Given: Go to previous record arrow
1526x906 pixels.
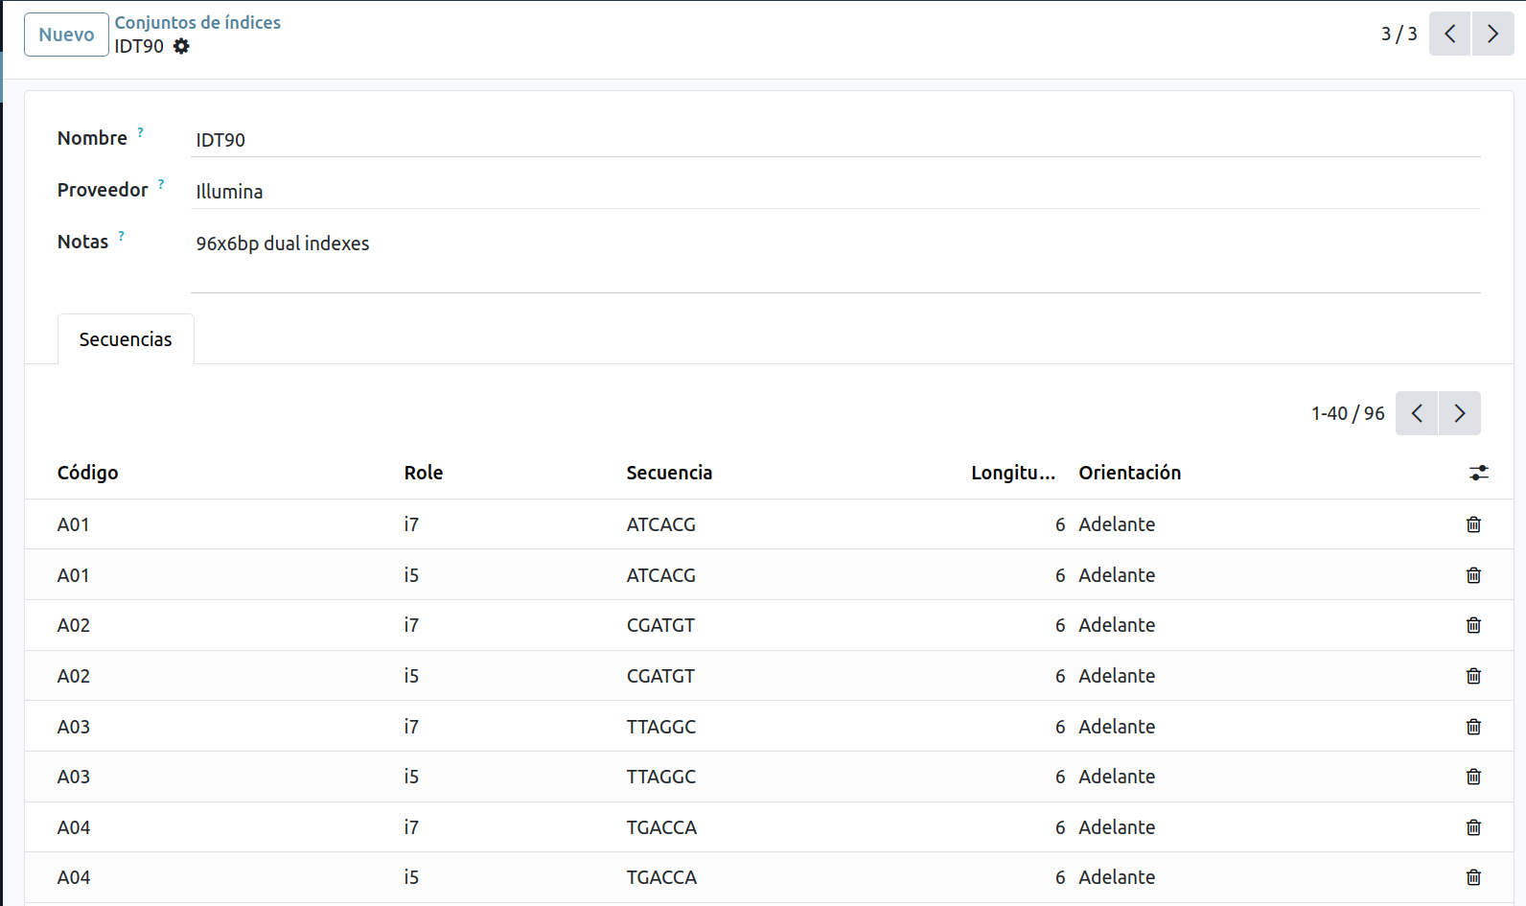Looking at the screenshot, I should pos(1449,35).
